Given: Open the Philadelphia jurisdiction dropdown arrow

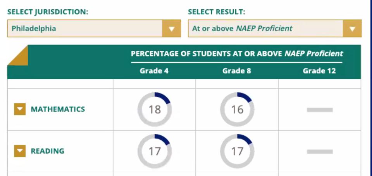Looking at the screenshot, I should (x=172, y=29).
